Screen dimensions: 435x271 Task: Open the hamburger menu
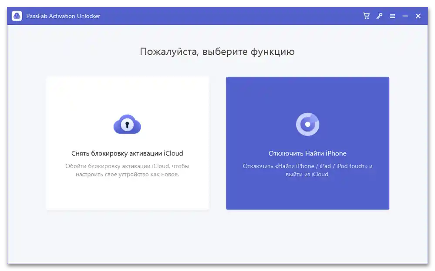[392, 16]
